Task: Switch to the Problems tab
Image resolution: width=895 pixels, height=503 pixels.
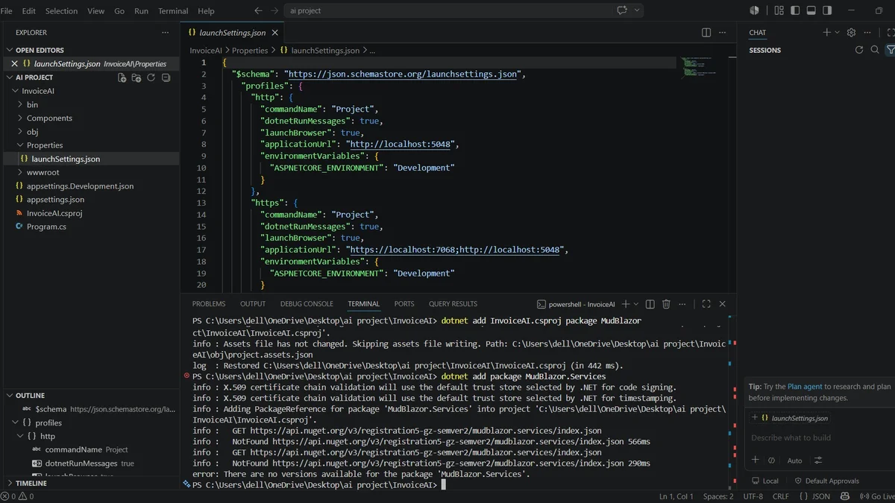Action: coord(209,304)
